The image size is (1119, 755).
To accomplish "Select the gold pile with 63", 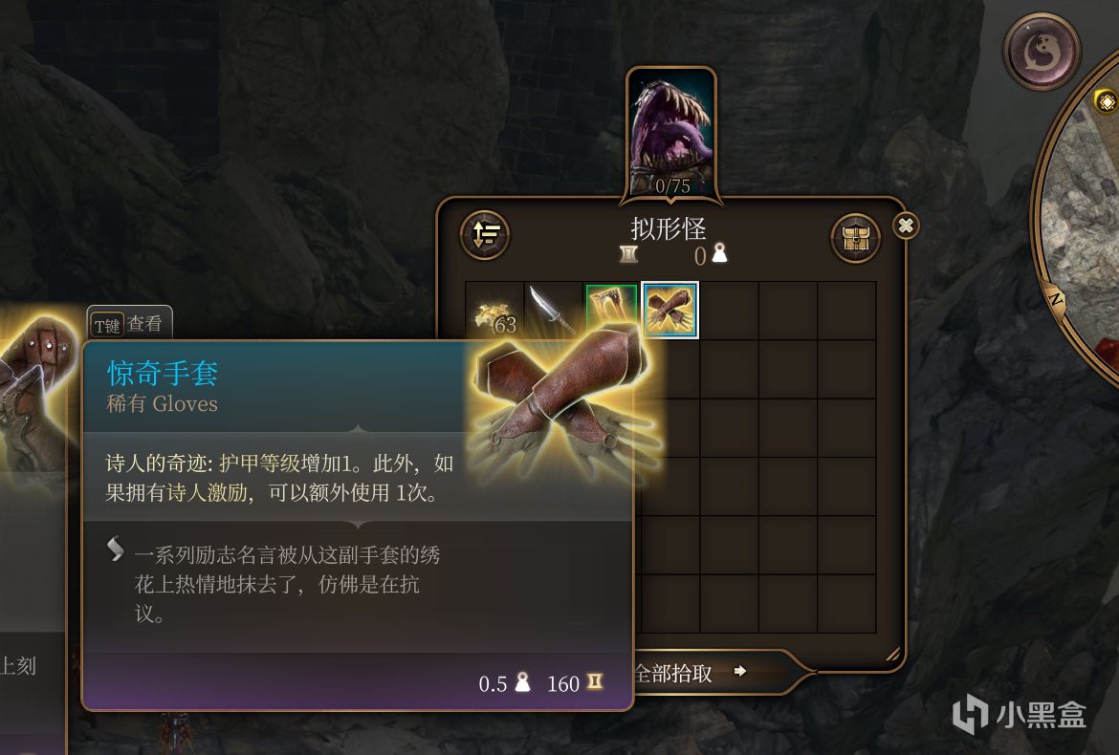I will [x=494, y=311].
